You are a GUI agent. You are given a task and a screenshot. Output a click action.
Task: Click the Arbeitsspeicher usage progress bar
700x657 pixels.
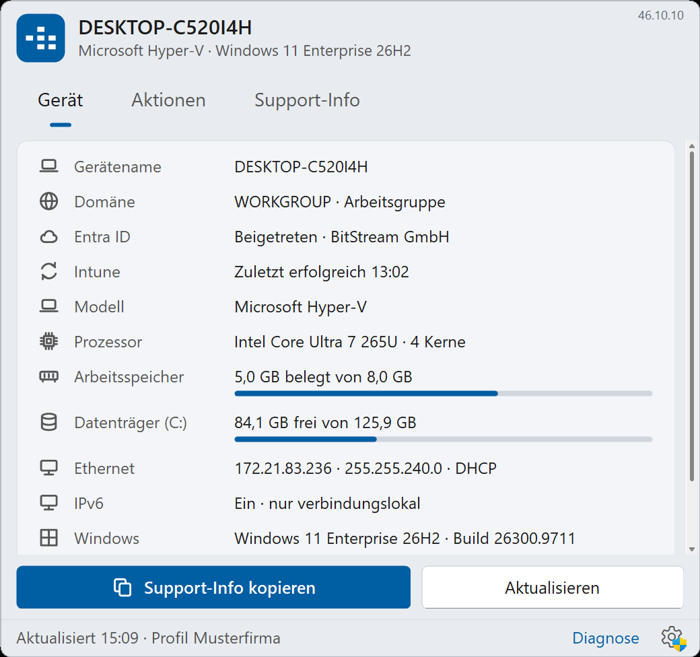click(444, 394)
